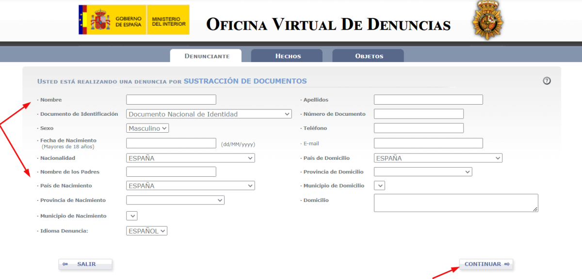
Task: Expand the Provincia de Nacimiento dropdown
Action: coord(175,200)
